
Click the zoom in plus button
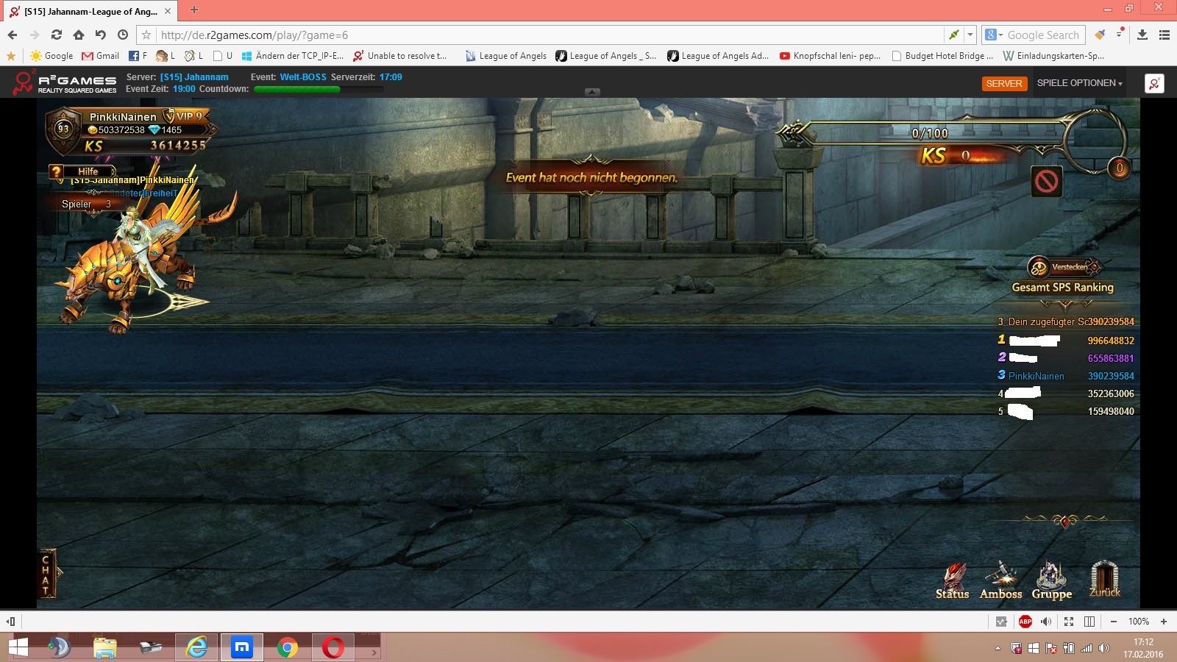click(1164, 622)
